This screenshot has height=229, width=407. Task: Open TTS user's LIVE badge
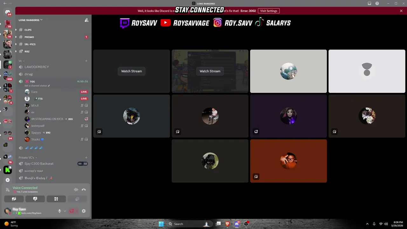pos(84,99)
